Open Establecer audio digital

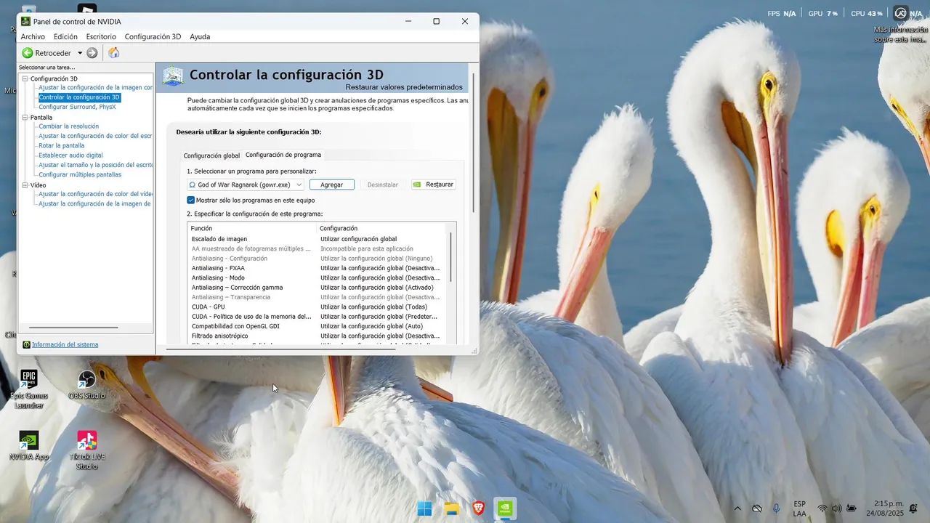pyautogui.click(x=70, y=155)
